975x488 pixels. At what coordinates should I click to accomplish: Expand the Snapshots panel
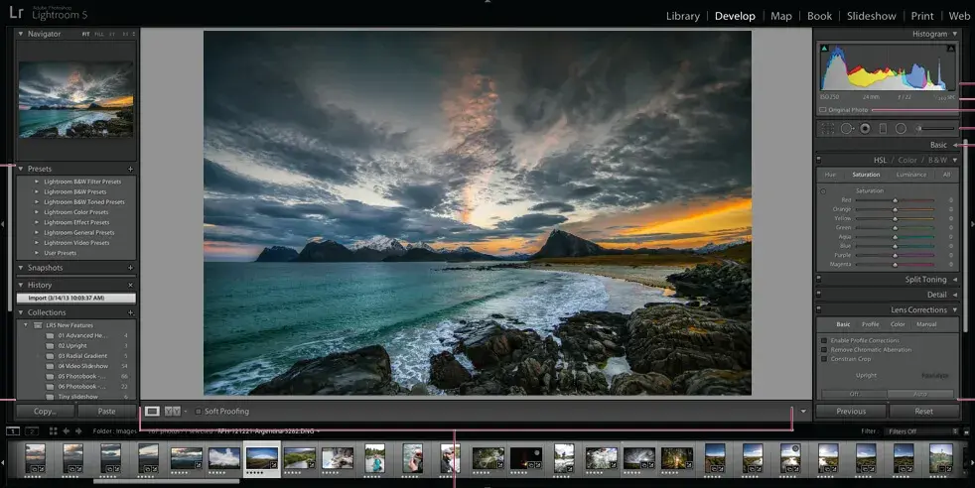[21, 268]
